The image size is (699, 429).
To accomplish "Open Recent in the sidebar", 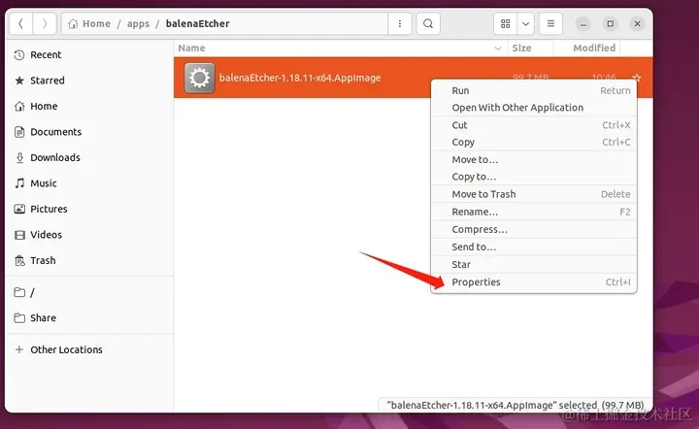I will coord(89,54).
